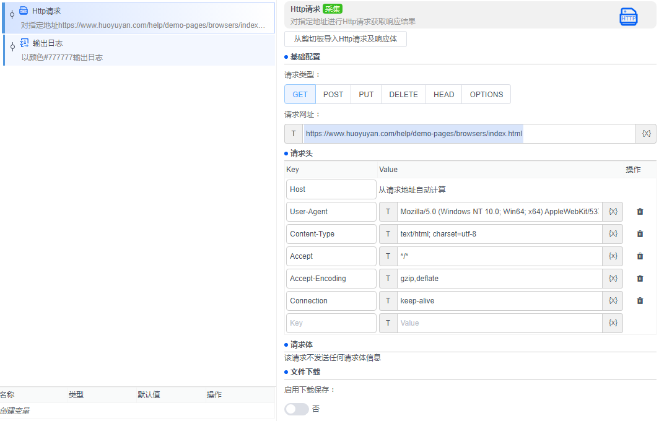Delete the Connection header row via trash icon
This screenshot has width=659, height=421.
pos(640,300)
